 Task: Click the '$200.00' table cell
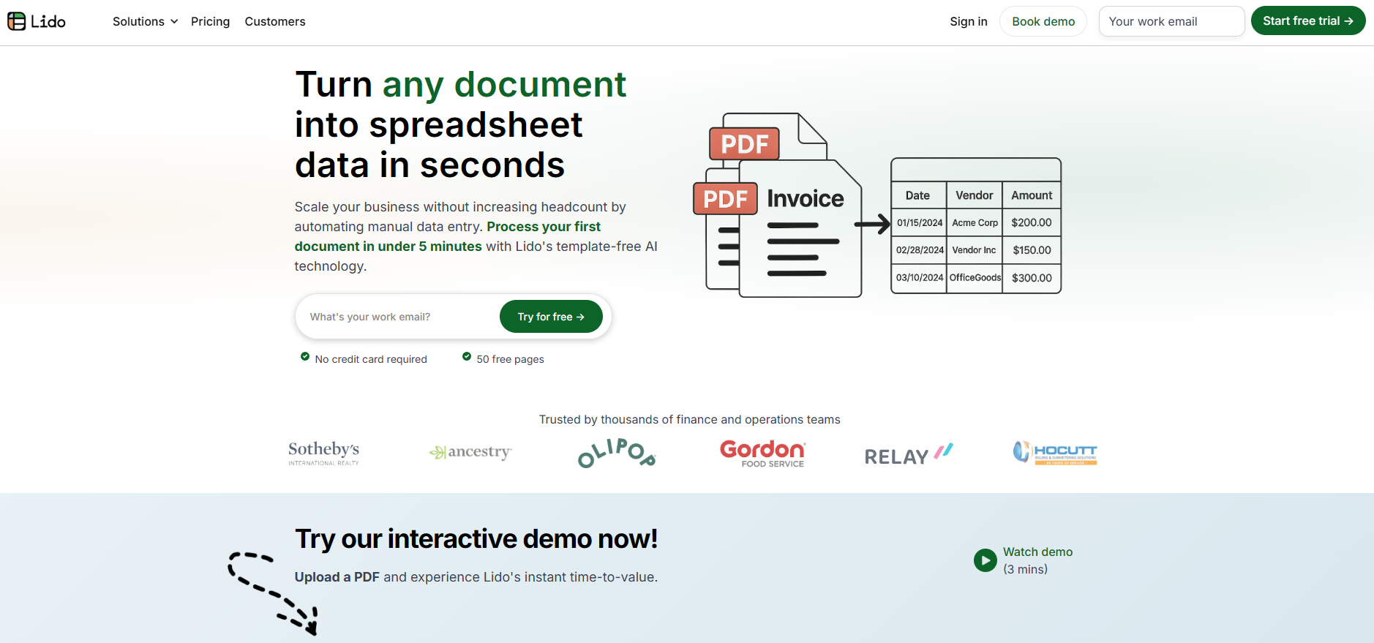(x=1032, y=222)
